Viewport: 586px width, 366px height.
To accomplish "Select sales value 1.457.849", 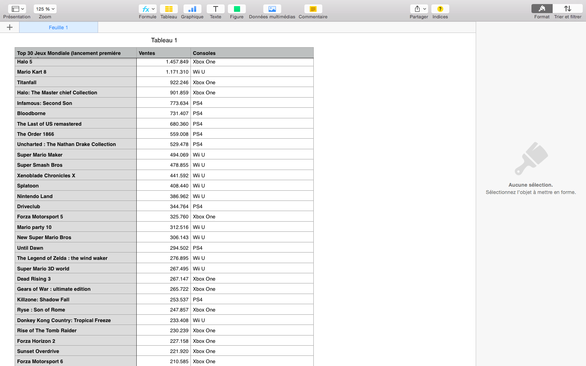I will point(164,62).
